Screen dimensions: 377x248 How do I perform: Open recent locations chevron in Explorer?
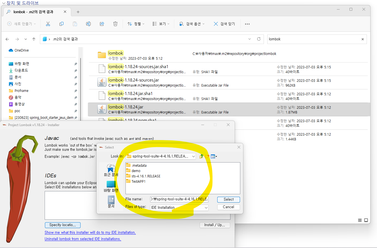click(x=26, y=39)
